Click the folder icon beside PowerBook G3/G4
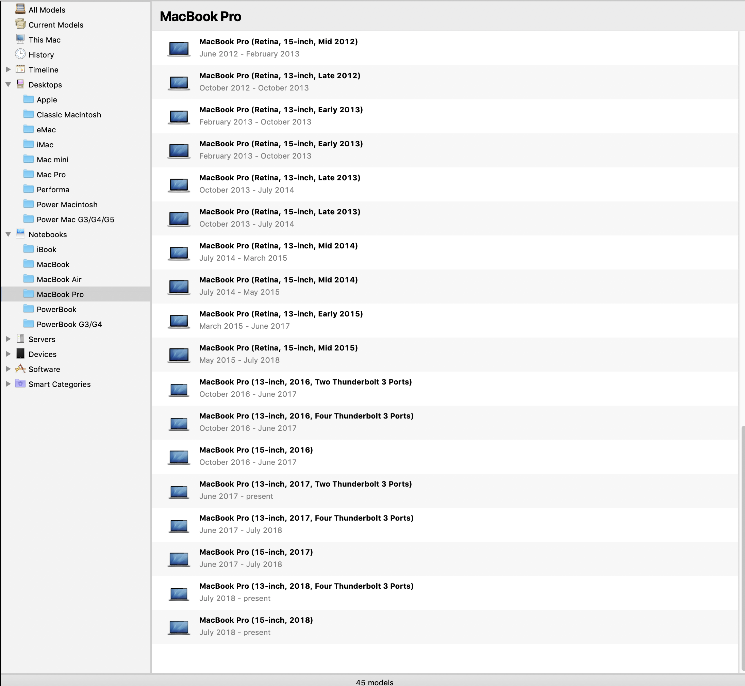Viewport: 745px width, 686px height. (x=29, y=324)
